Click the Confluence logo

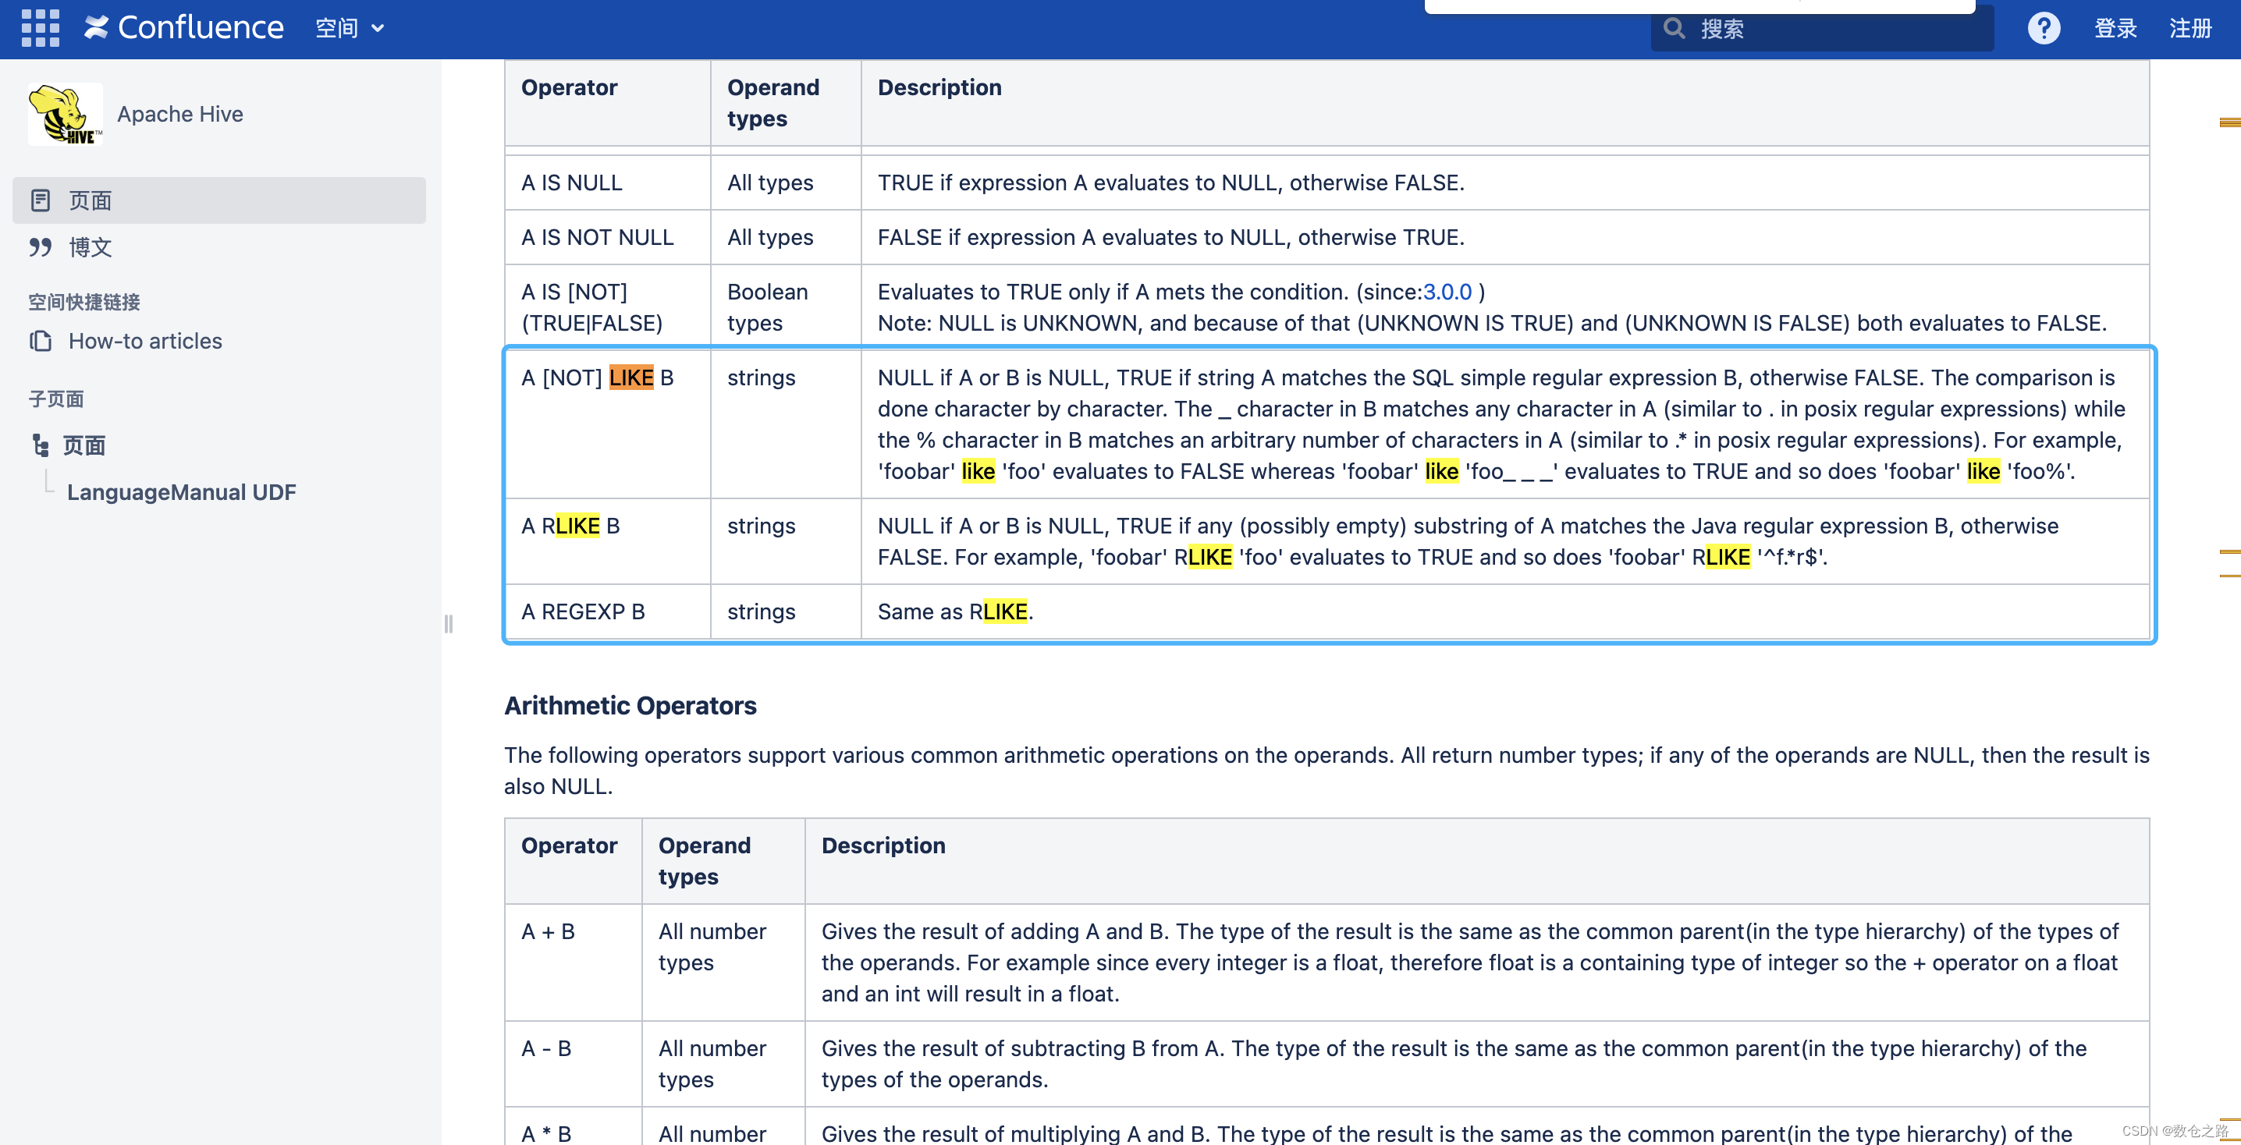point(183,28)
